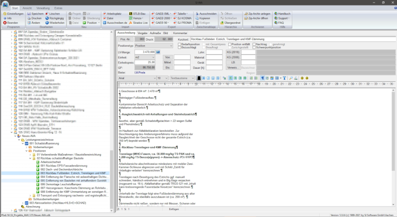The width and height of the screenshot is (397, 217).
Task: Click the Von button
Action: click(167, 57)
